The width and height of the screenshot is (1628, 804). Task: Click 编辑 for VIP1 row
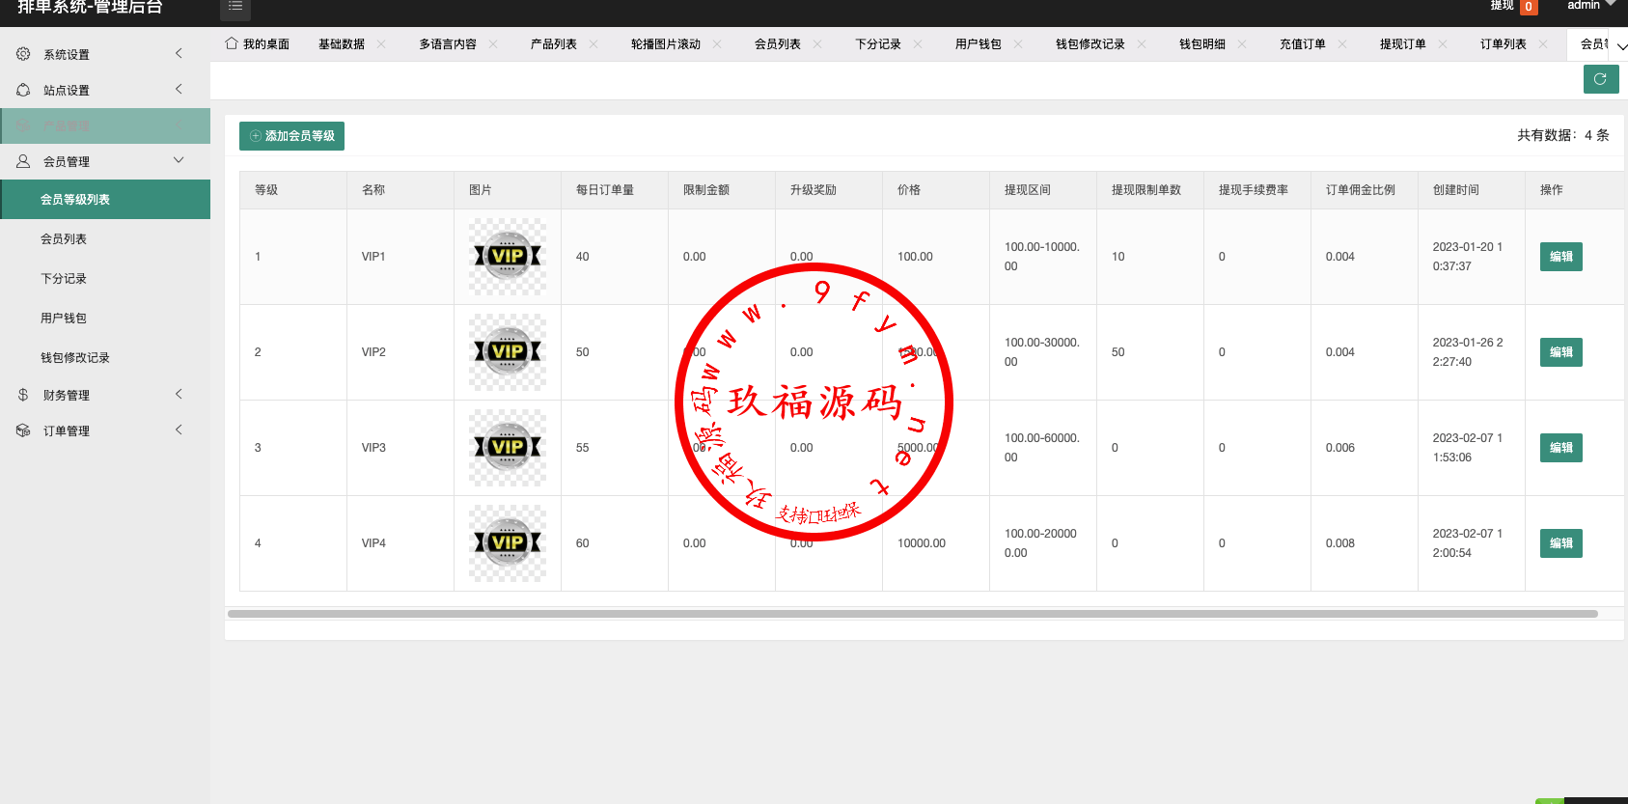[x=1561, y=257]
